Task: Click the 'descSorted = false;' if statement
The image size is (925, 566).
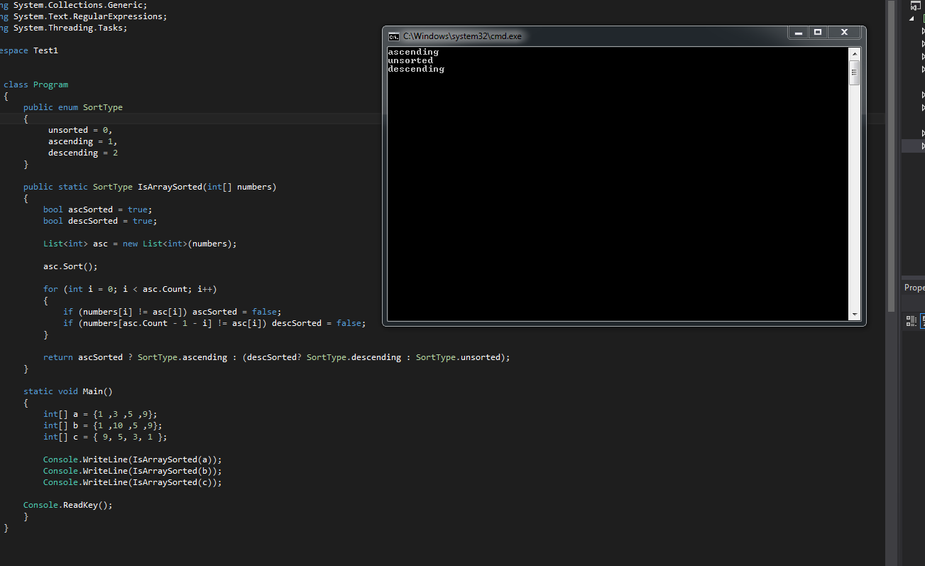Action: (x=214, y=323)
